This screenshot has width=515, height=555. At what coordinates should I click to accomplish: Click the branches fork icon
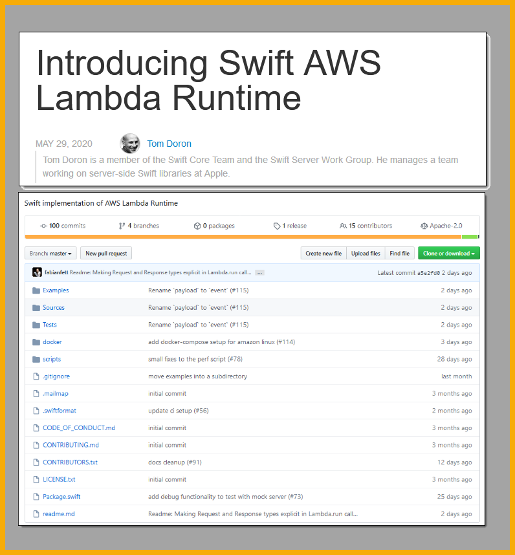(122, 226)
